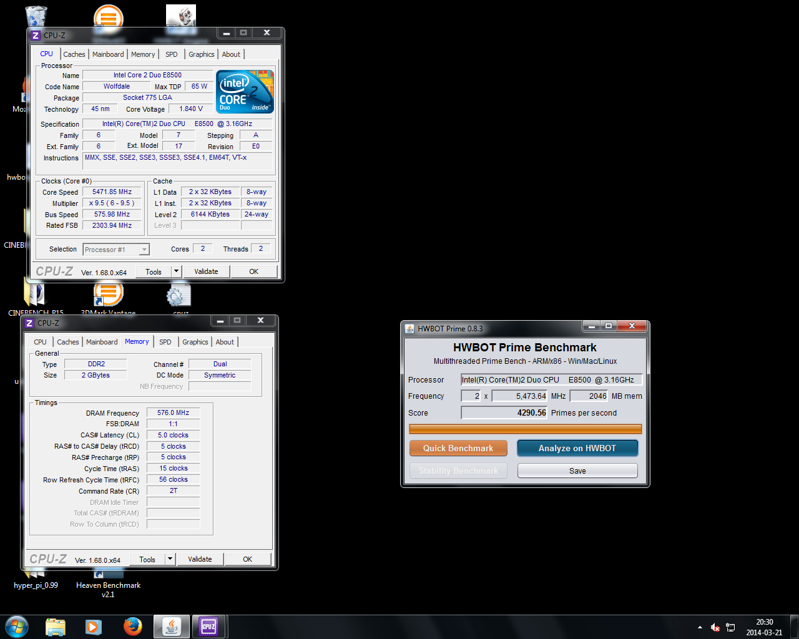Click Rated FSB value 2303.94 MHz
Viewport: 799px width, 639px height.
(112, 225)
